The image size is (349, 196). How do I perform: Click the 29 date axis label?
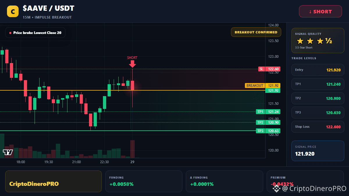pos(132,162)
